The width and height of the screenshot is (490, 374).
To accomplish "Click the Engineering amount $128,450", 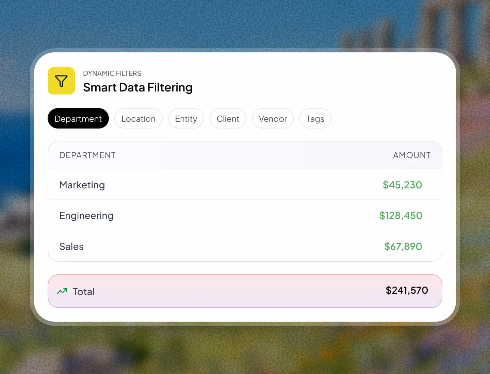I will point(401,215).
